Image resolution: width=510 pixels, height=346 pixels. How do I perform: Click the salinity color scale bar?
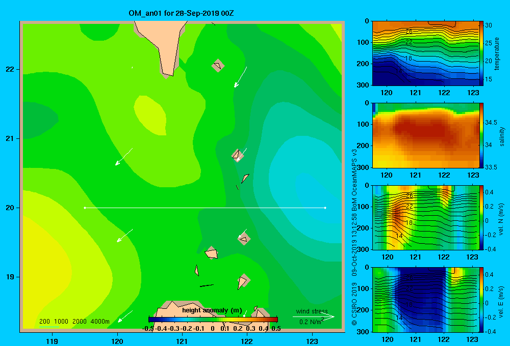point(481,135)
